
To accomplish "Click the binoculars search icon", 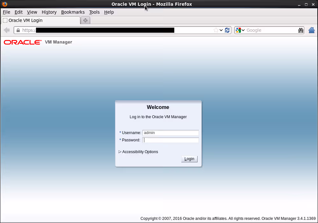I will pyautogui.click(x=300, y=30).
